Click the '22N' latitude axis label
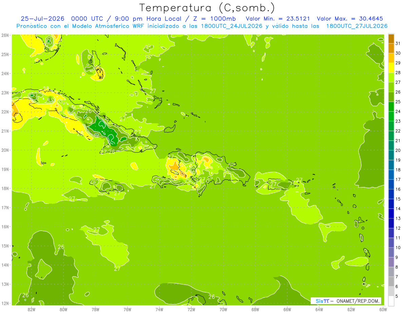Viewport: 407px width, 314px height. pyautogui.click(x=5, y=112)
